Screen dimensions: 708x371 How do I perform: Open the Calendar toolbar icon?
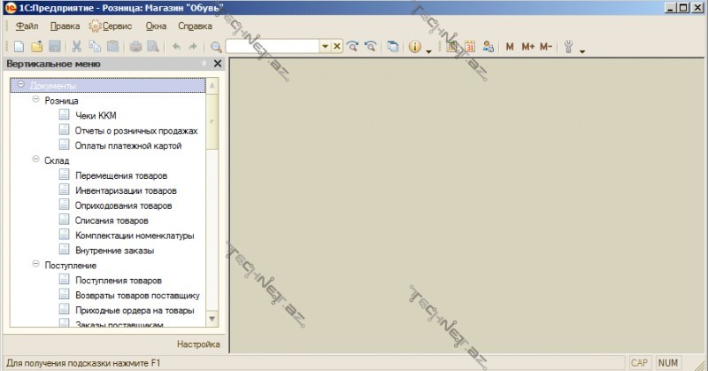470,47
